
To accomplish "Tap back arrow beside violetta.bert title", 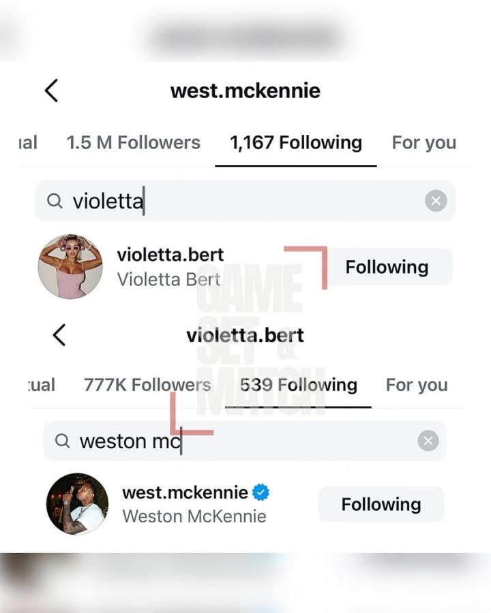I will click(59, 334).
